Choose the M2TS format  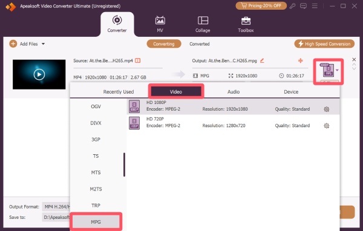tap(96, 189)
